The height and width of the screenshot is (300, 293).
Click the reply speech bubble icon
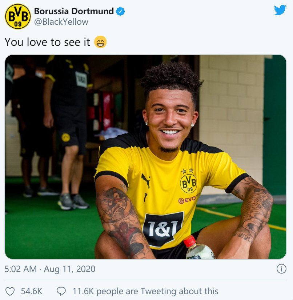tap(61, 291)
